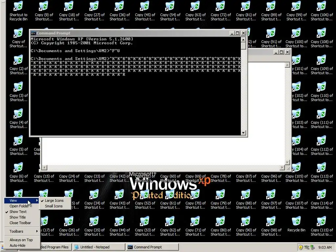Viewport: 336px width, 252px height.
Task: Select Copy (4) of Shortcut desktop icon
Action: click(18, 118)
